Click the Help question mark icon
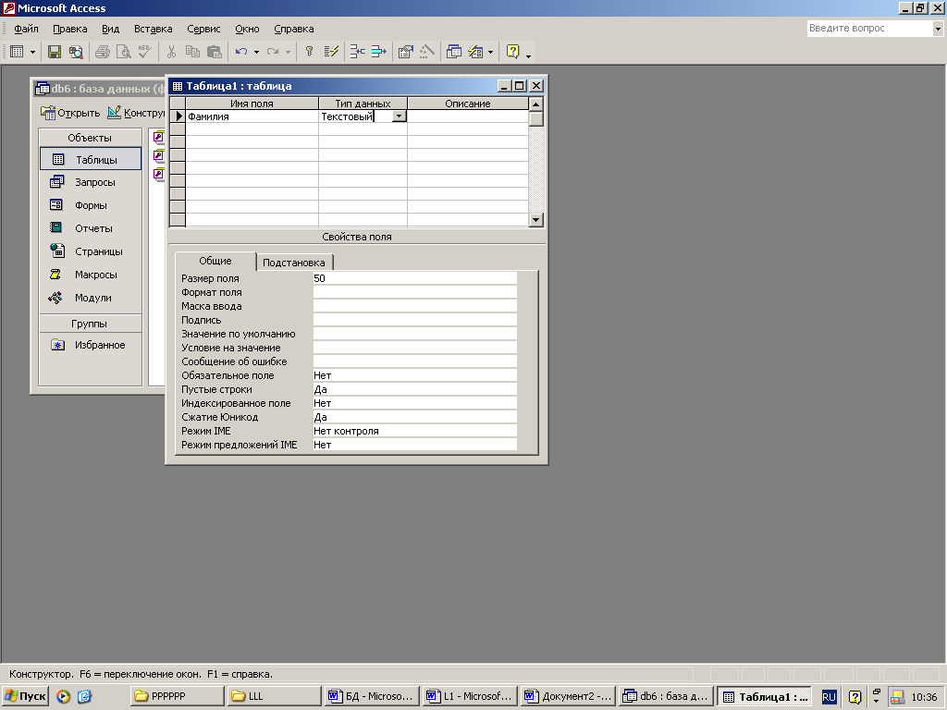Image resolution: width=947 pixels, height=710 pixels. 512,52
